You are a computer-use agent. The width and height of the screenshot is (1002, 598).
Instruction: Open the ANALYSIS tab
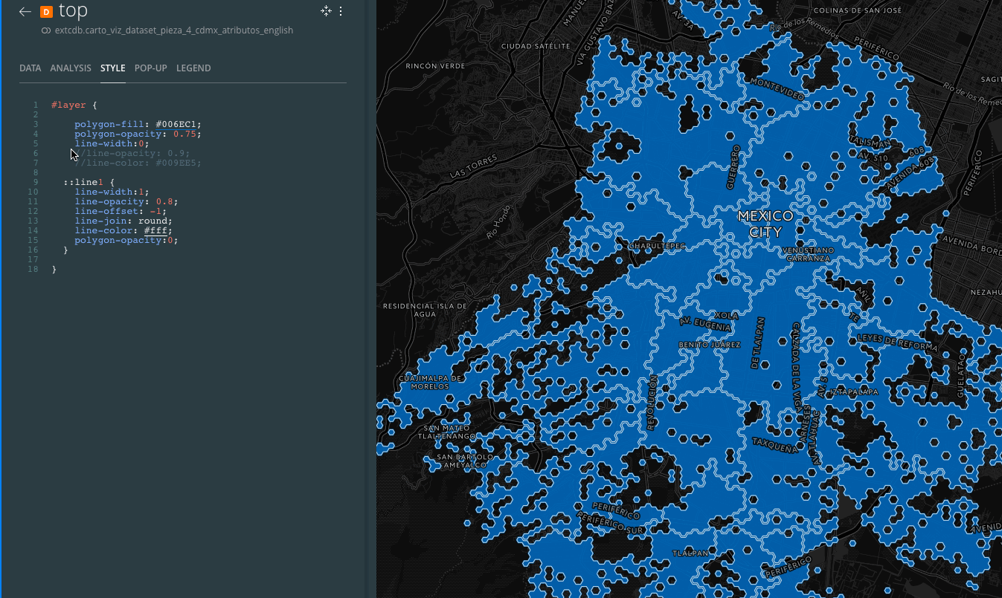point(71,68)
